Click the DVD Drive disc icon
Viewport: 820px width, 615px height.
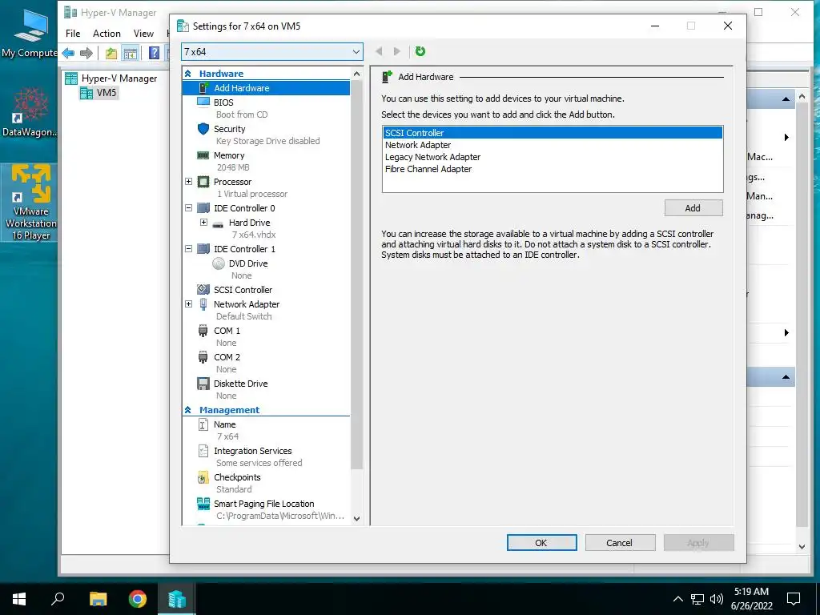point(219,263)
